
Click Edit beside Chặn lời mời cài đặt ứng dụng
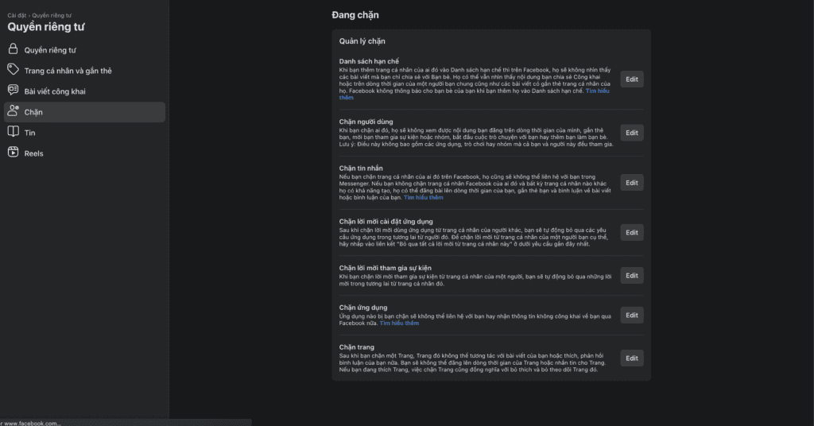(631, 233)
